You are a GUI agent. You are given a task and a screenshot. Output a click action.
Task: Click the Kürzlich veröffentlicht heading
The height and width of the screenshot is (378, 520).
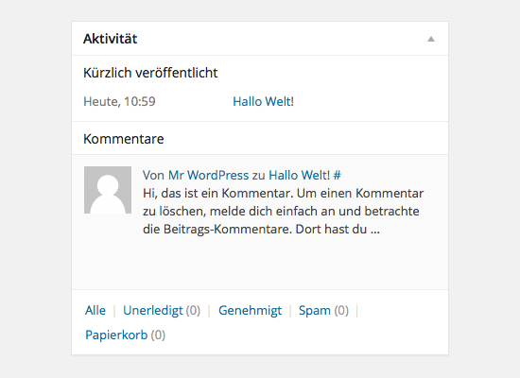[150, 73]
